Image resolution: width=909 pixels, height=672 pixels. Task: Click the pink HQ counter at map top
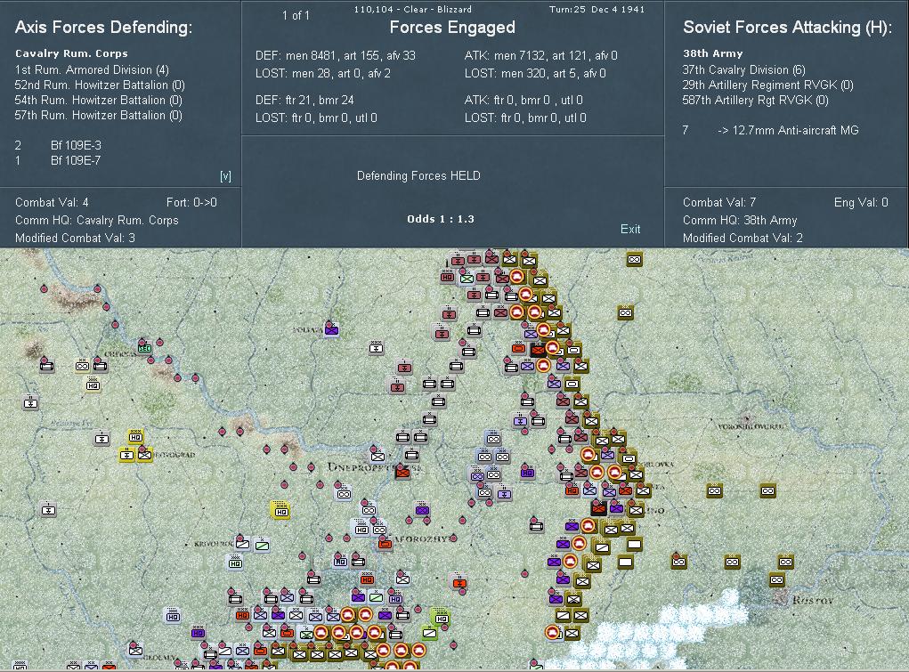pyautogui.click(x=447, y=277)
